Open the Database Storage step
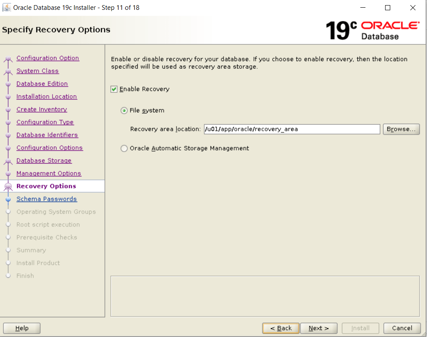The height and width of the screenshot is (337, 427). [x=44, y=161]
